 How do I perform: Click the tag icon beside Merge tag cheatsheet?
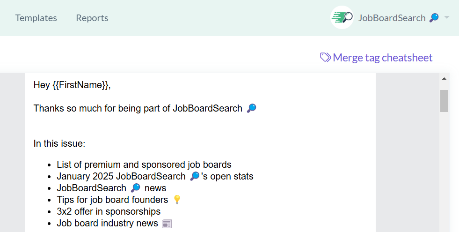pyautogui.click(x=325, y=58)
